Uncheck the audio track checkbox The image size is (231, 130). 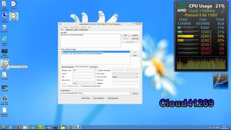(x=62, y=54)
